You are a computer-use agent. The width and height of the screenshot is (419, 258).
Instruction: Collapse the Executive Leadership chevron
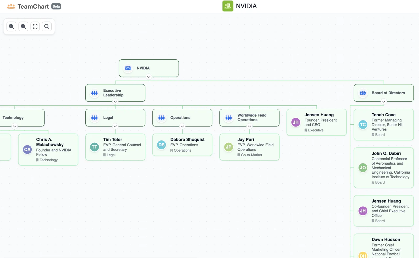(115, 102)
